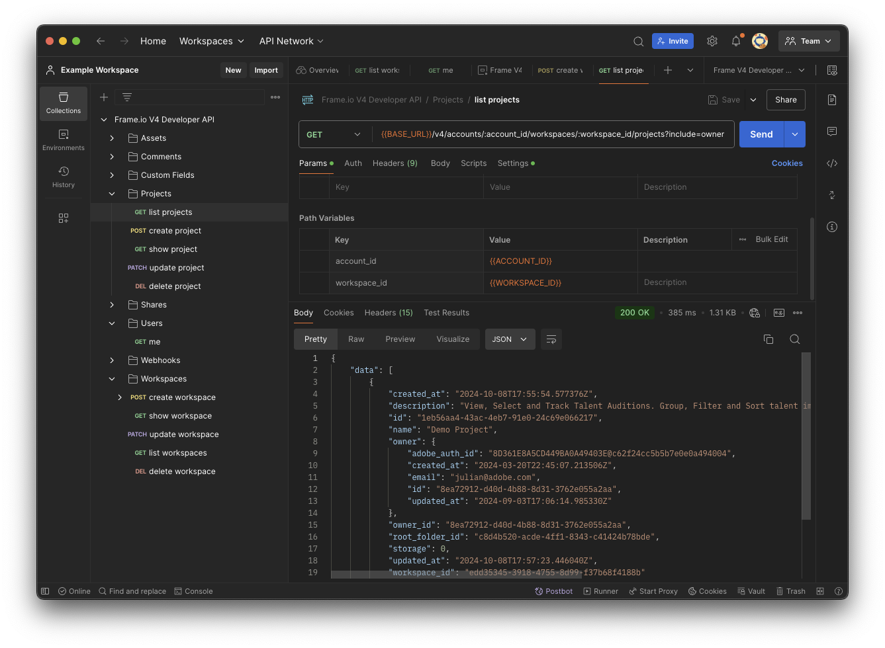Toggle the comments panel
The image size is (885, 648).
[831, 132]
